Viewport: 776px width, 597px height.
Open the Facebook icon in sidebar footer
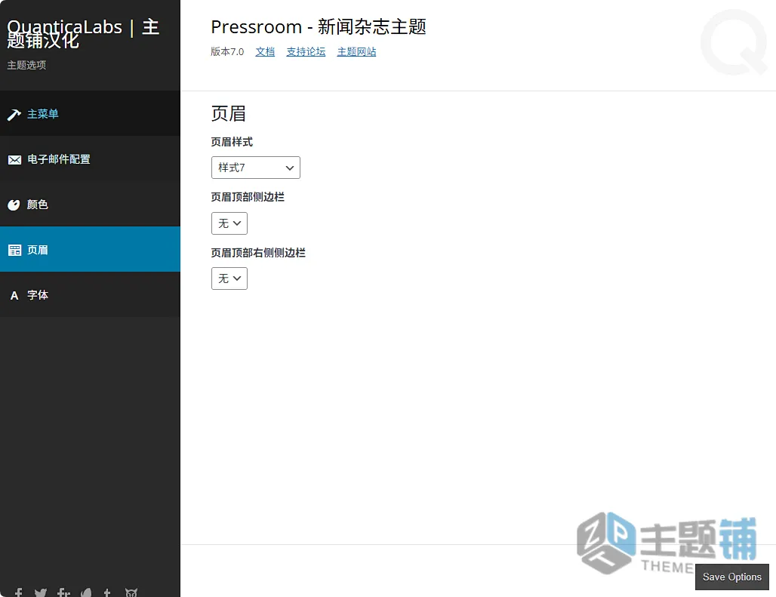(19, 592)
